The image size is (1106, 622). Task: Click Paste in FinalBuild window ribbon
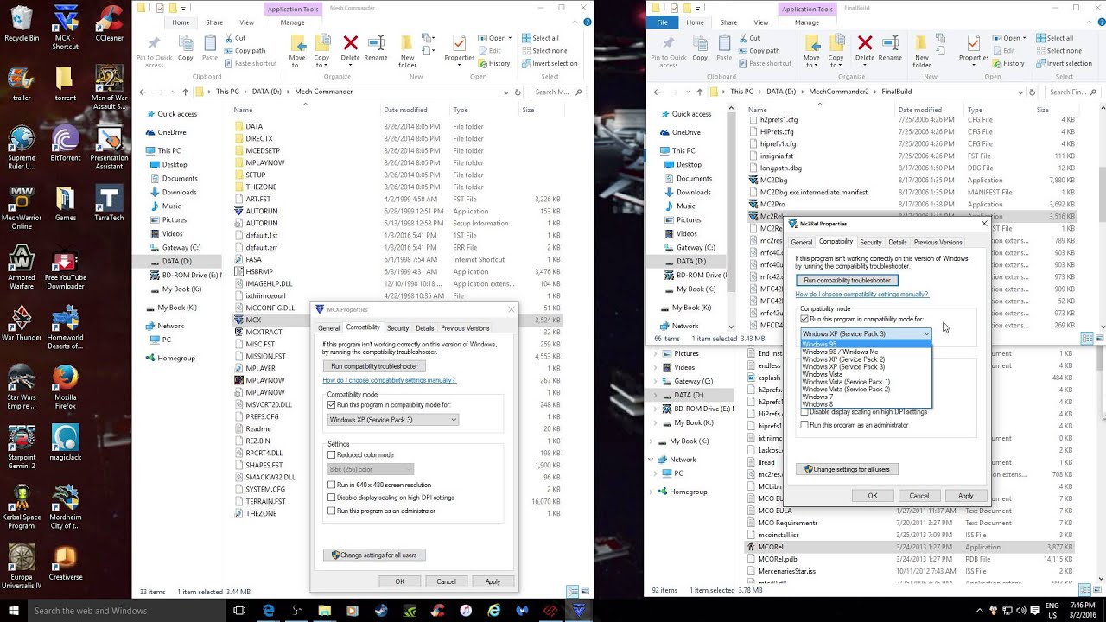tap(724, 49)
